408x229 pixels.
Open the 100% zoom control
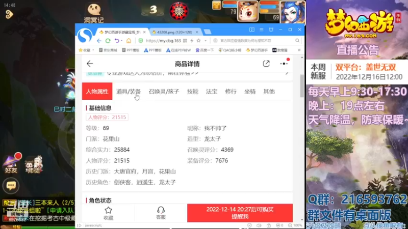(295, 225)
